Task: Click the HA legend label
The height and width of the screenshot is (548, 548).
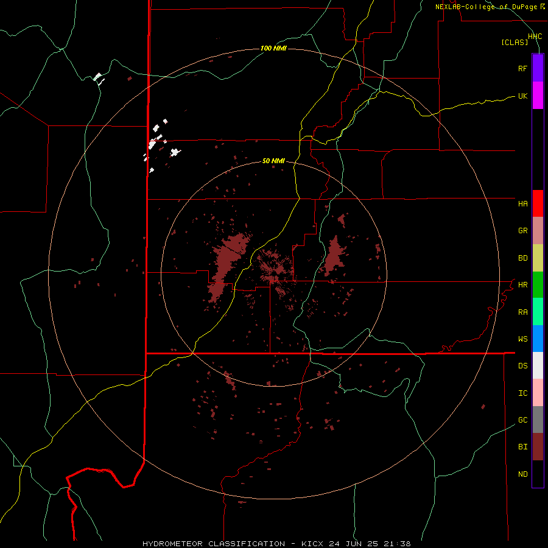Action: (x=522, y=204)
